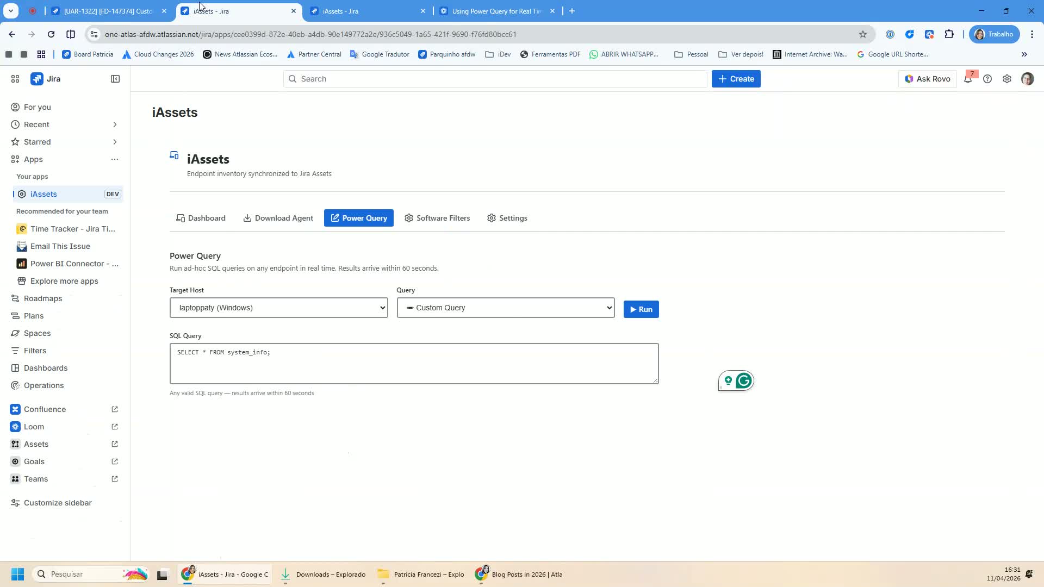Open Assets external link icon
Screen dimensions: 1044x587
tap(115, 444)
